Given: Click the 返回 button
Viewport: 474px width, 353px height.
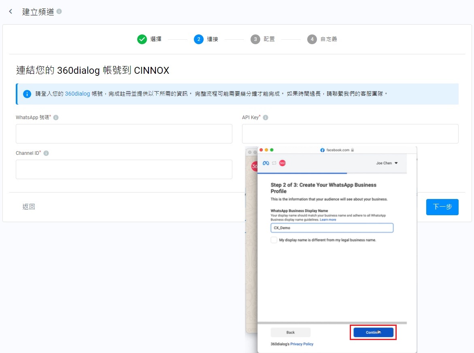Looking at the screenshot, I should (x=29, y=207).
